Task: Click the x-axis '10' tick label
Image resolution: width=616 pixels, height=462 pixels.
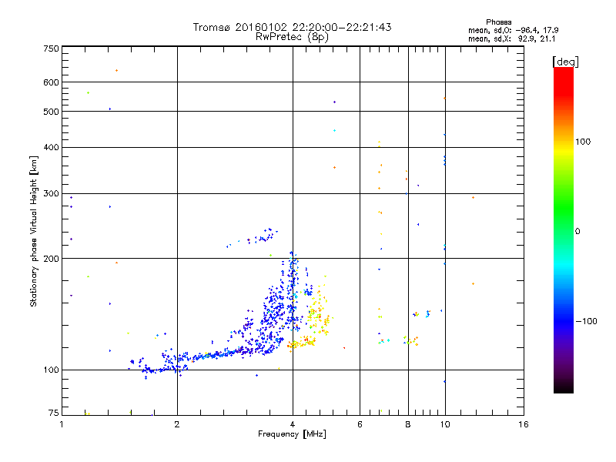Action: (x=445, y=424)
